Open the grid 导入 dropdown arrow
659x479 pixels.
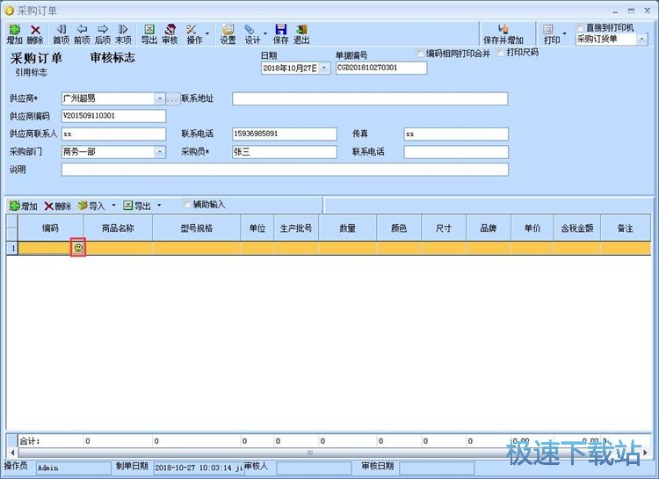tap(113, 206)
